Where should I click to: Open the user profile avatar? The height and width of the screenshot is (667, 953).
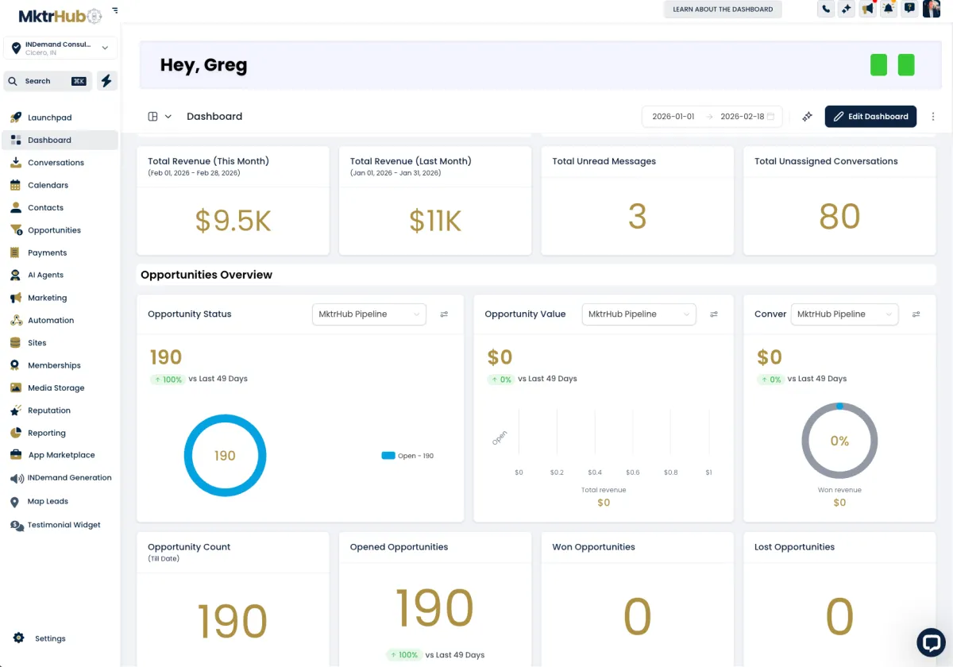[931, 9]
